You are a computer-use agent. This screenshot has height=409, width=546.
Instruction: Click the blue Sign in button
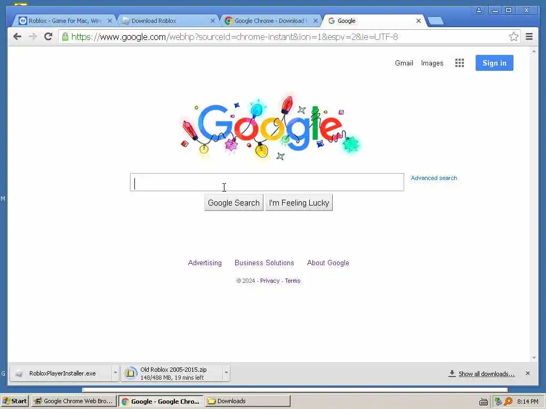(x=494, y=63)
